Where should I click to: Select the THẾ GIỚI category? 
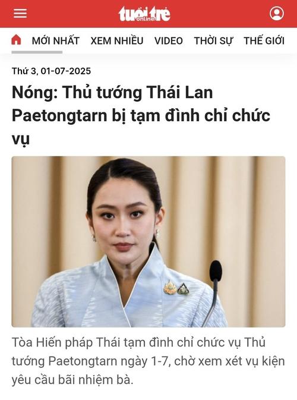coord(264,41)
